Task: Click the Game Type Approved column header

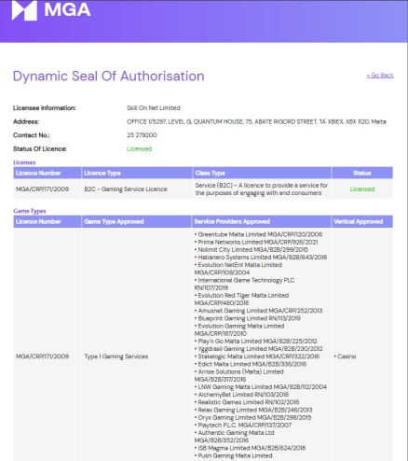Action: pos(136,221)
